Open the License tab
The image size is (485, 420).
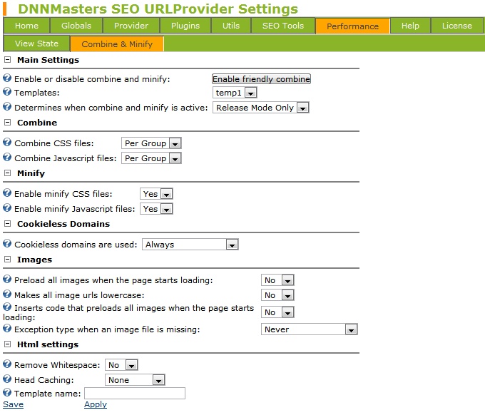(x=457, y=26)
